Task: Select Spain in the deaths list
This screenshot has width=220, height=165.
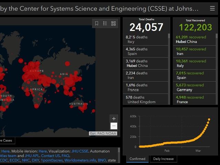Action: click(x=136, y=51)
